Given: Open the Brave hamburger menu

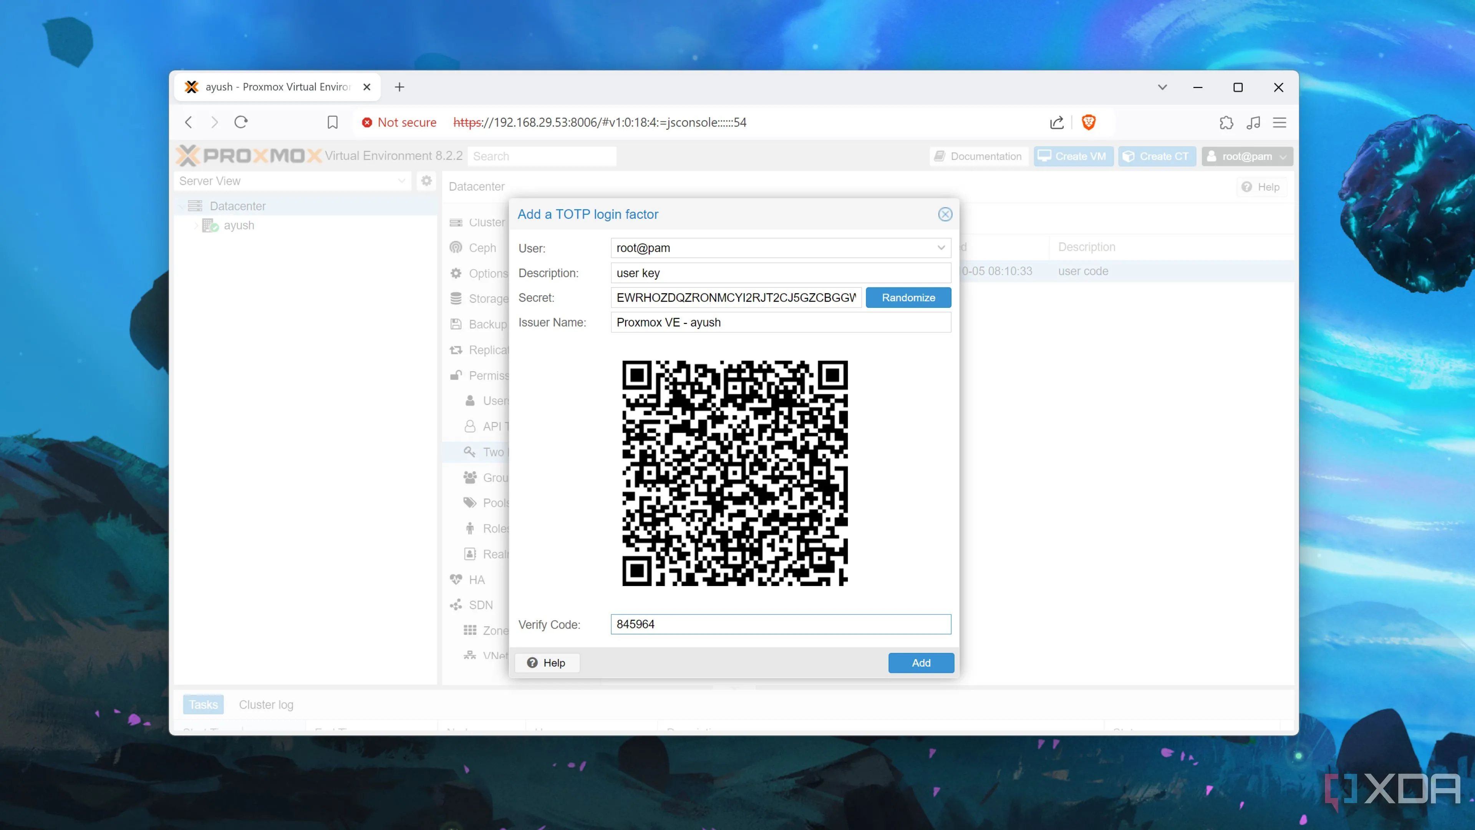Looking at the screenshot, I should [x=1279, y=122].
